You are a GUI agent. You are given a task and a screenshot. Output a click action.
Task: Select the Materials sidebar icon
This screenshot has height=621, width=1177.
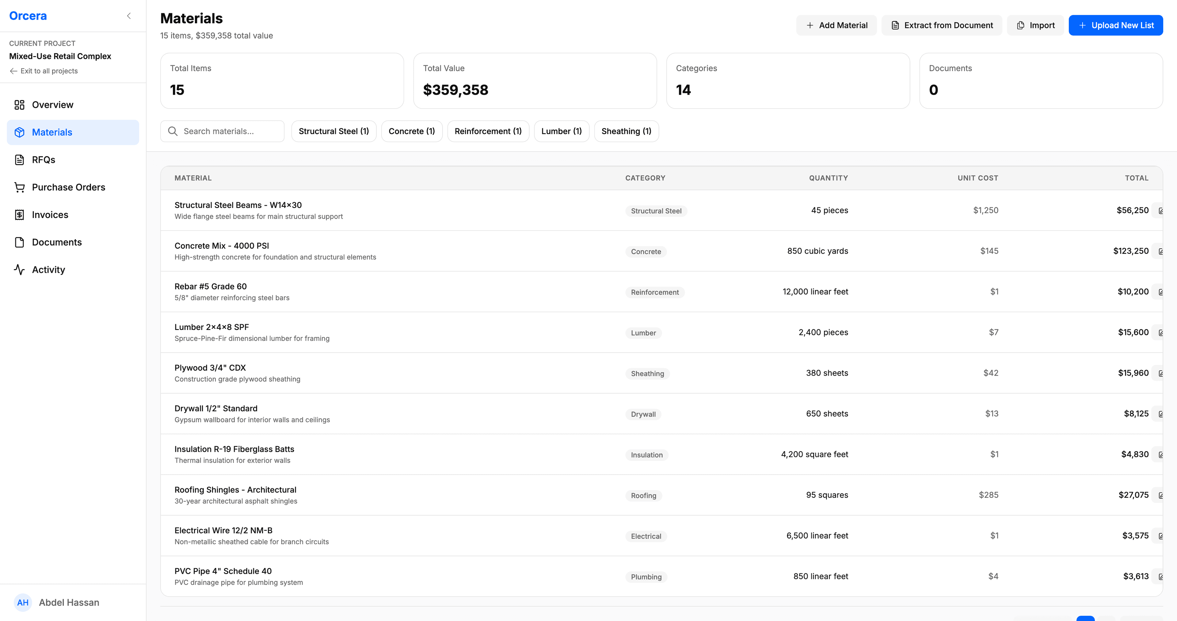pyautogui.click(x=19, y=132)
